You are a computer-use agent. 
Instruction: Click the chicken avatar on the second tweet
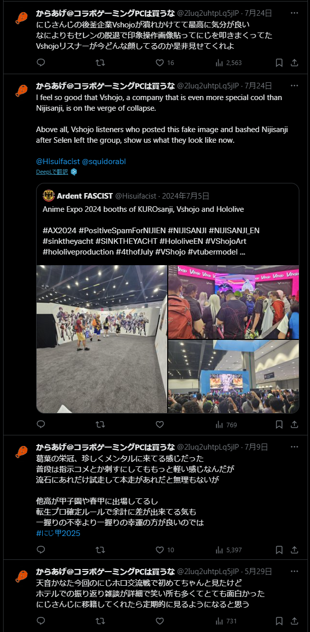click(x=21, y=91)
